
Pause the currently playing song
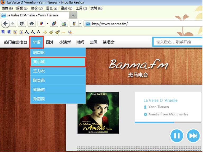pos(177,136)
